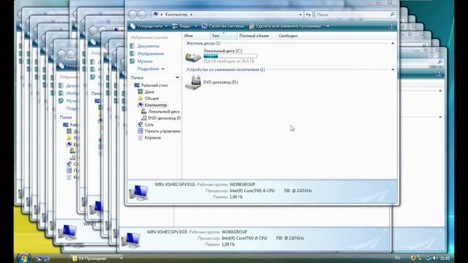Screen dimensions: 468x263
Task: Collapse 'Устройства со съемными носителями' group arrow
Action: pyautogui.click(x=393, y=69)
